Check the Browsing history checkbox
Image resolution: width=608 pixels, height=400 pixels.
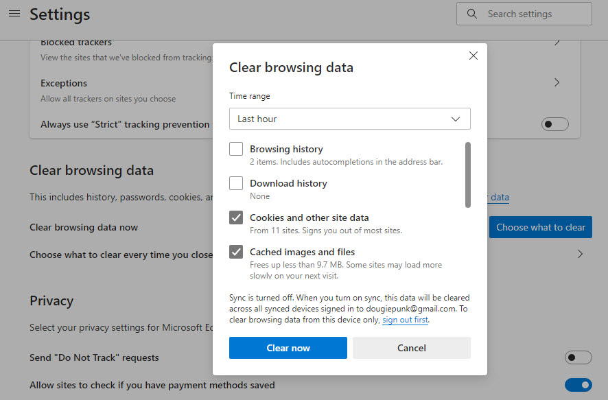tap(236, 149)
